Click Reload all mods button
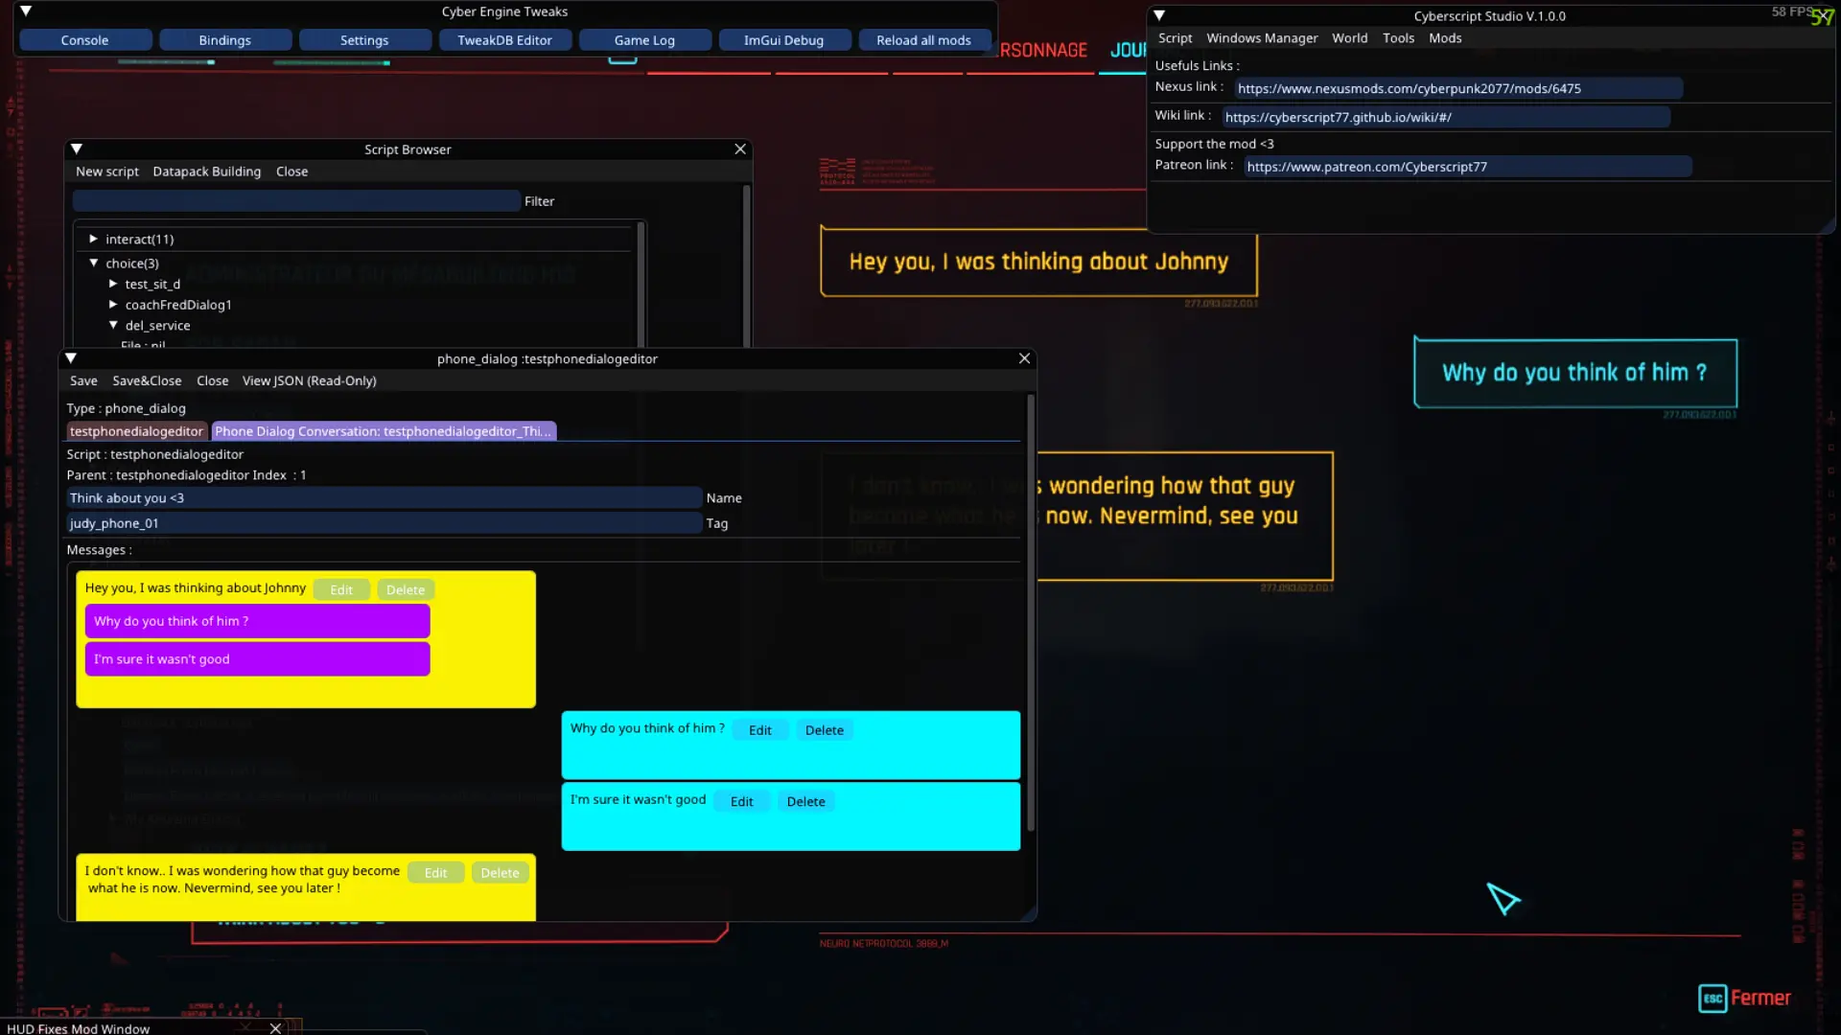 coord(923,40)
